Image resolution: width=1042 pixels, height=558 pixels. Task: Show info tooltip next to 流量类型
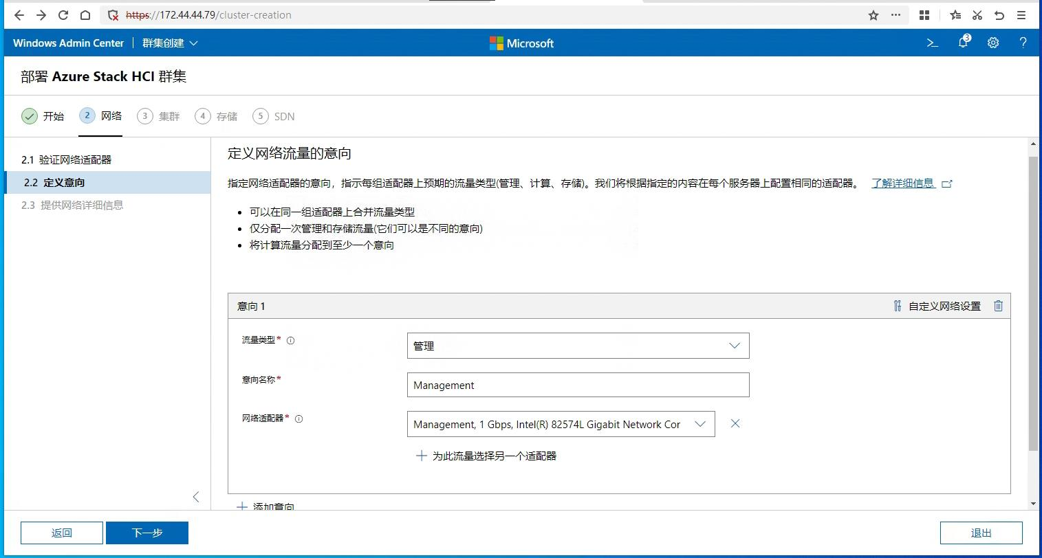290,341
